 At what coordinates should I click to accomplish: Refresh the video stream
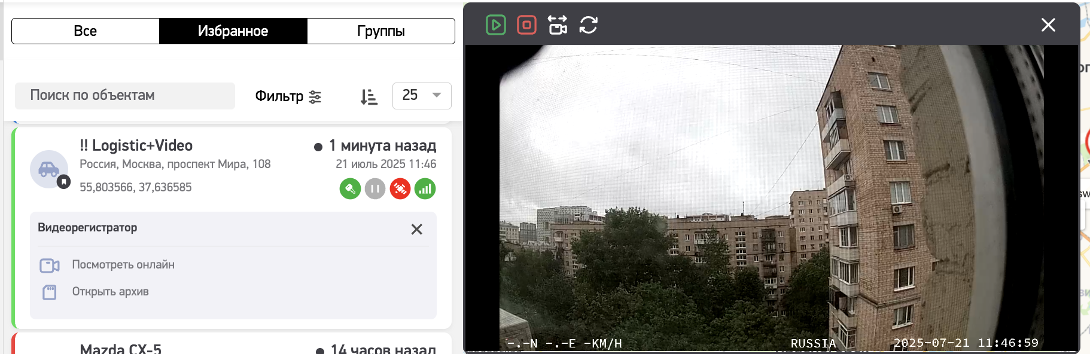pyautogui.click(x=589, y=25)
